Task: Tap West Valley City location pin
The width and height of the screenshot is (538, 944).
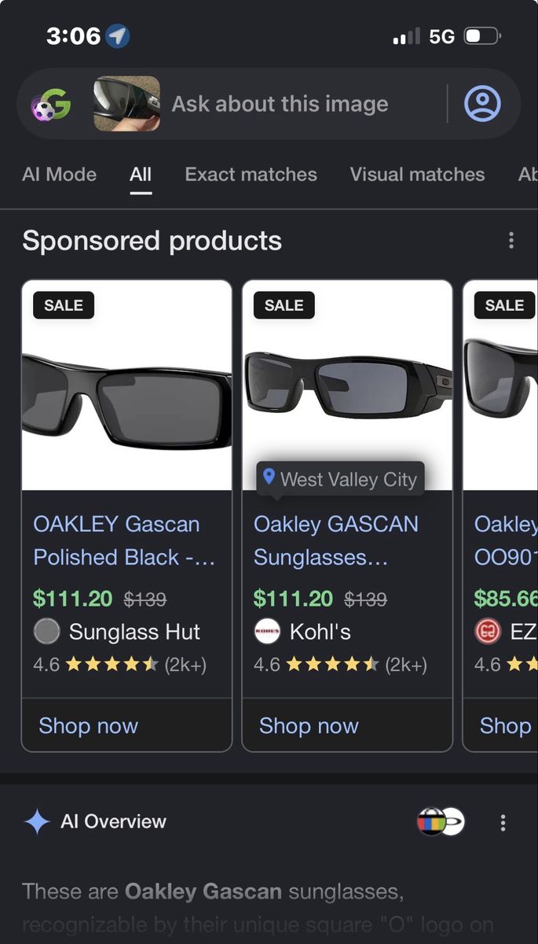Action: tap(269, 477)
